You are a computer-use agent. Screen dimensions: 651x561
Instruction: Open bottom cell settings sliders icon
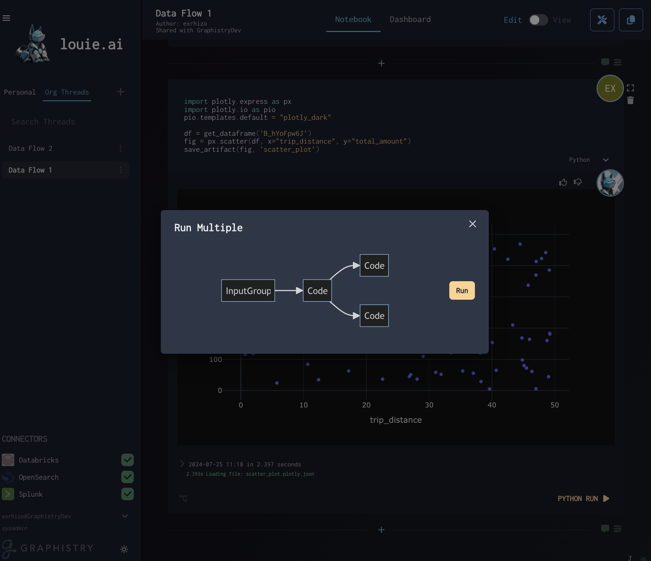click(x=618, y=529)
